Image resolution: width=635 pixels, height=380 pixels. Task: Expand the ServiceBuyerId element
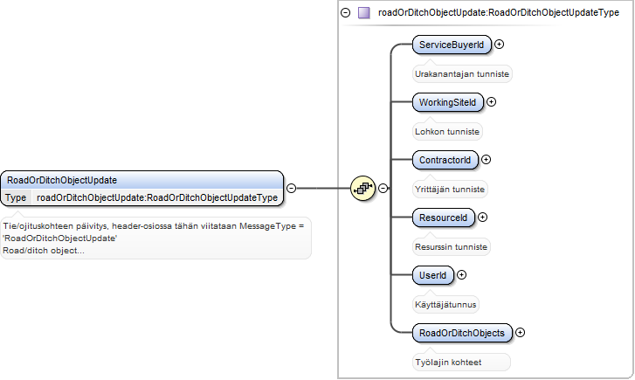pyautogui.click(x=500, y=45)
